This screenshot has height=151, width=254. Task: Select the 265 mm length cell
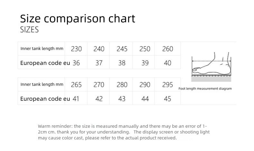[76, 85]
